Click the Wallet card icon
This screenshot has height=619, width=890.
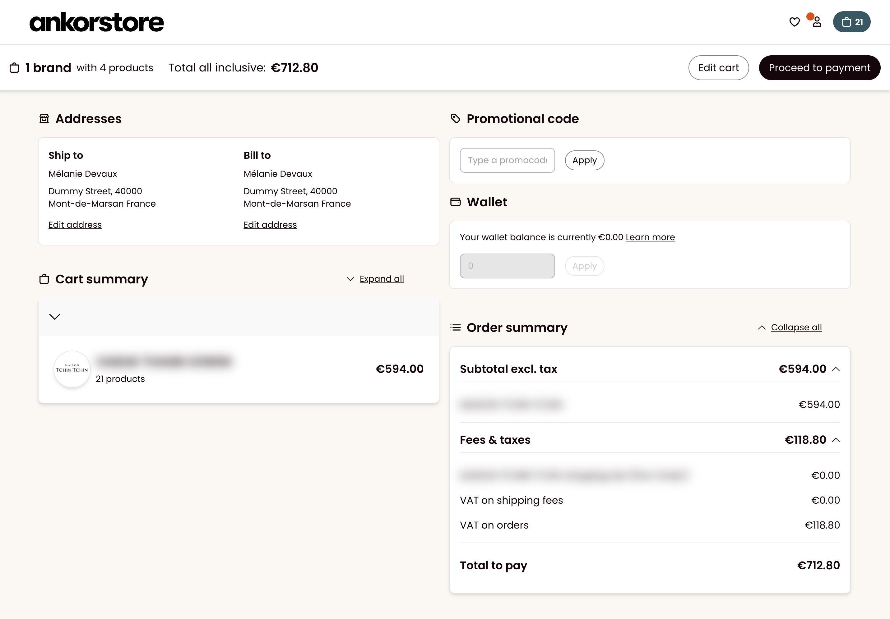(456, 202)
